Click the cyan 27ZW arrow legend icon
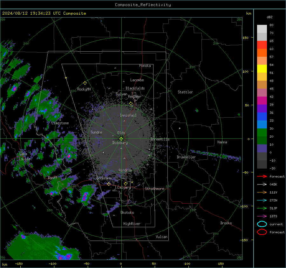This screenshot has width=286, height=268. 262,200
